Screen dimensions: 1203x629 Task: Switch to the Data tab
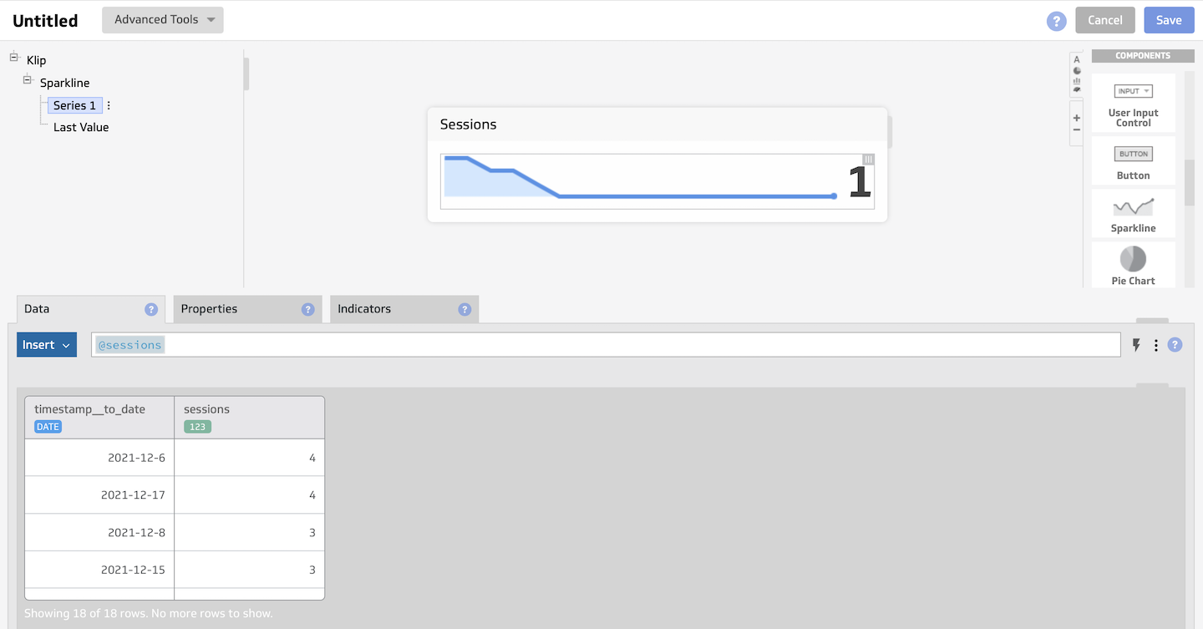[x=90, y=309]
